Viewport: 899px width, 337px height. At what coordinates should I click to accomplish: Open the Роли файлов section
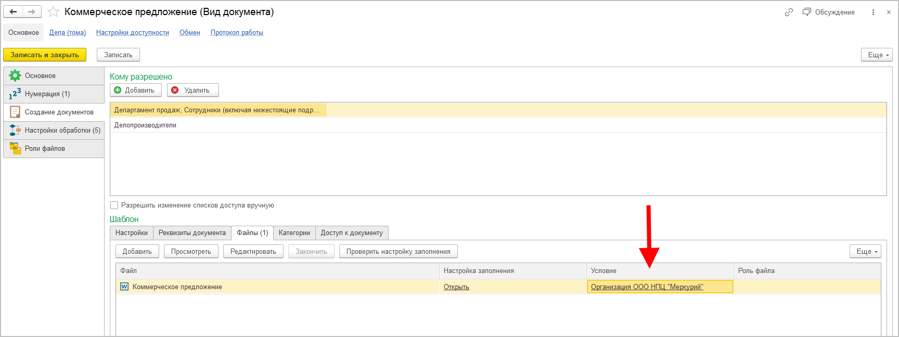point(54,149)
